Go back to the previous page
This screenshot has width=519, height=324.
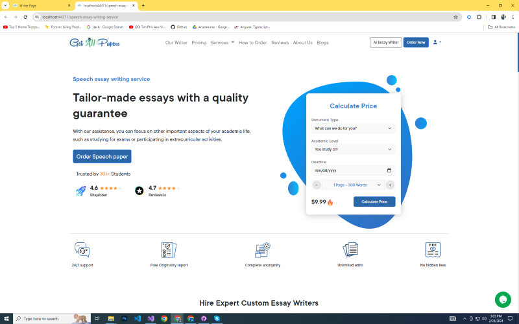pyautogui.click(x=6, y=17)
